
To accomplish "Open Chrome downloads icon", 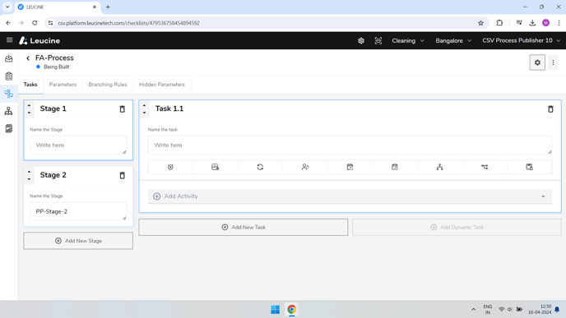I will coord(532,23).
